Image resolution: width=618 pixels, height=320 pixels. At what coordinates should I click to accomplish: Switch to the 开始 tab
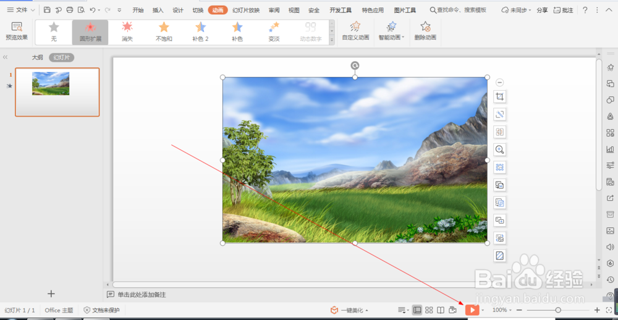(138, 11)
